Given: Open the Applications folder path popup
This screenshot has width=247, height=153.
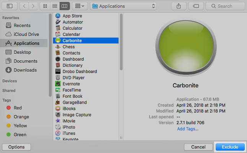Looking at the screenshot, I should (123, 6).
